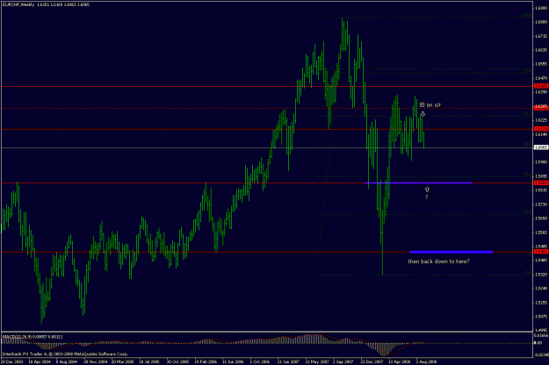This screenshot has width=549, height=365.
Task: Click the 3 Aug 2008 date label
Action: [426, 361]
